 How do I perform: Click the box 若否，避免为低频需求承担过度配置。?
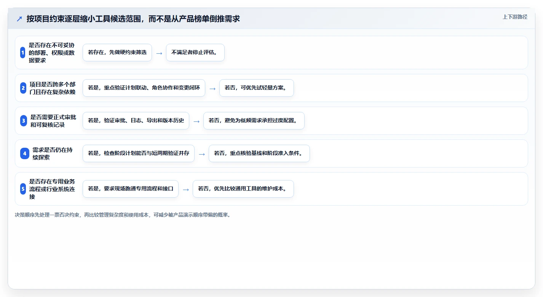(x=254, y=121)
